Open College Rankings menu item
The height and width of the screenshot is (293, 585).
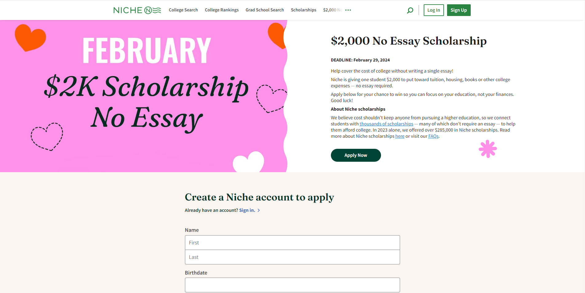222,10
